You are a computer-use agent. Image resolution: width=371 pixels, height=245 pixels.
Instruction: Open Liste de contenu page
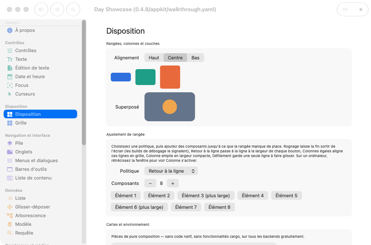click(40, 178)
